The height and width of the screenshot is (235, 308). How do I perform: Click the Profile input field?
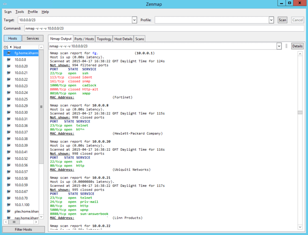tap(212, 20)
